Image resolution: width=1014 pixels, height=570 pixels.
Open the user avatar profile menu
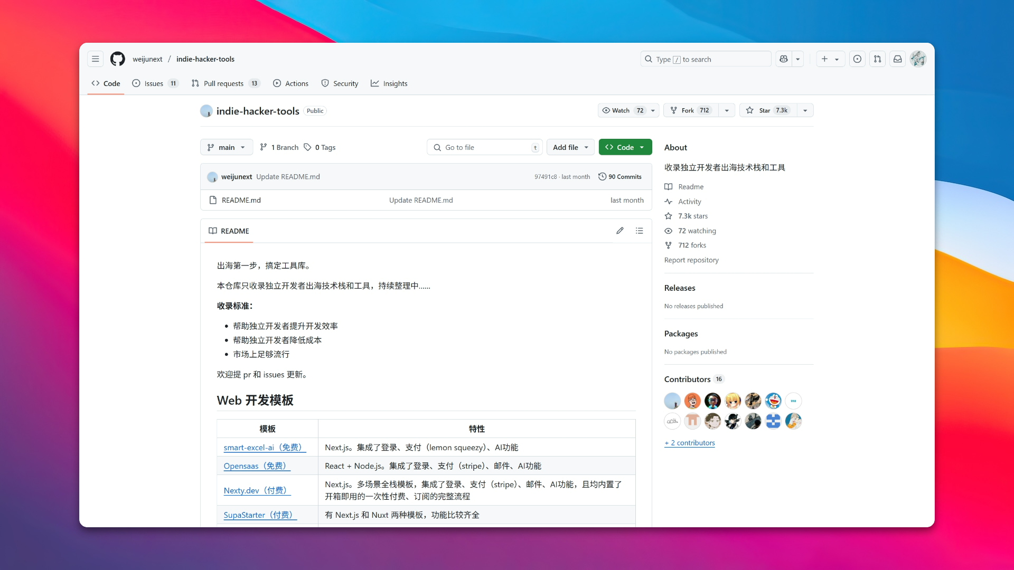[x=918, y=59]
